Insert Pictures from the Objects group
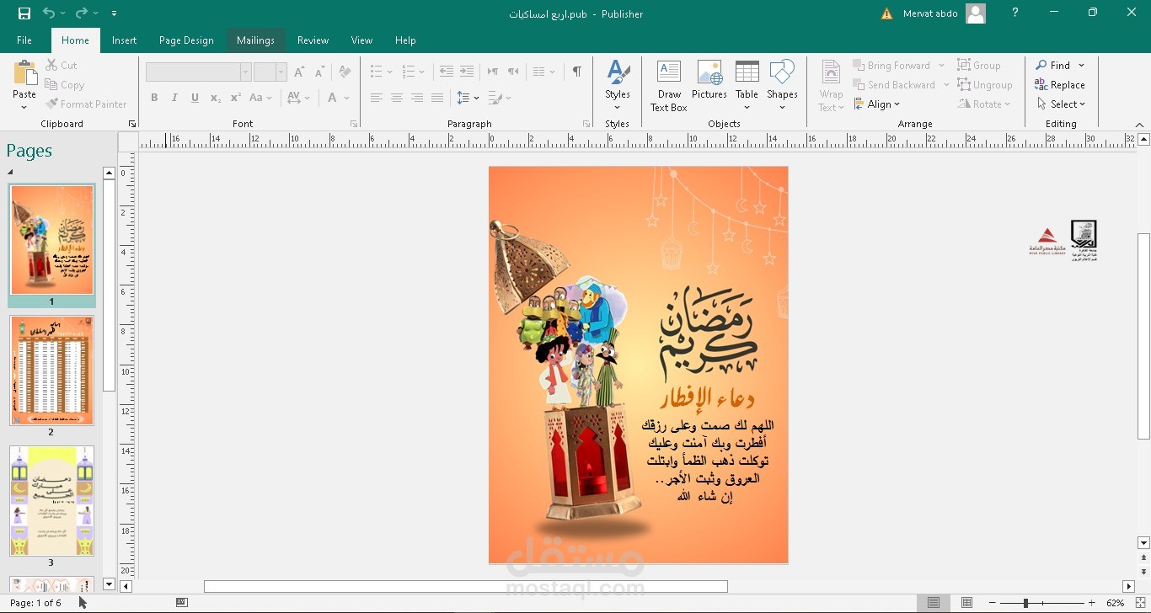This screenshot has width=1151, height=613. coord(709,80)
